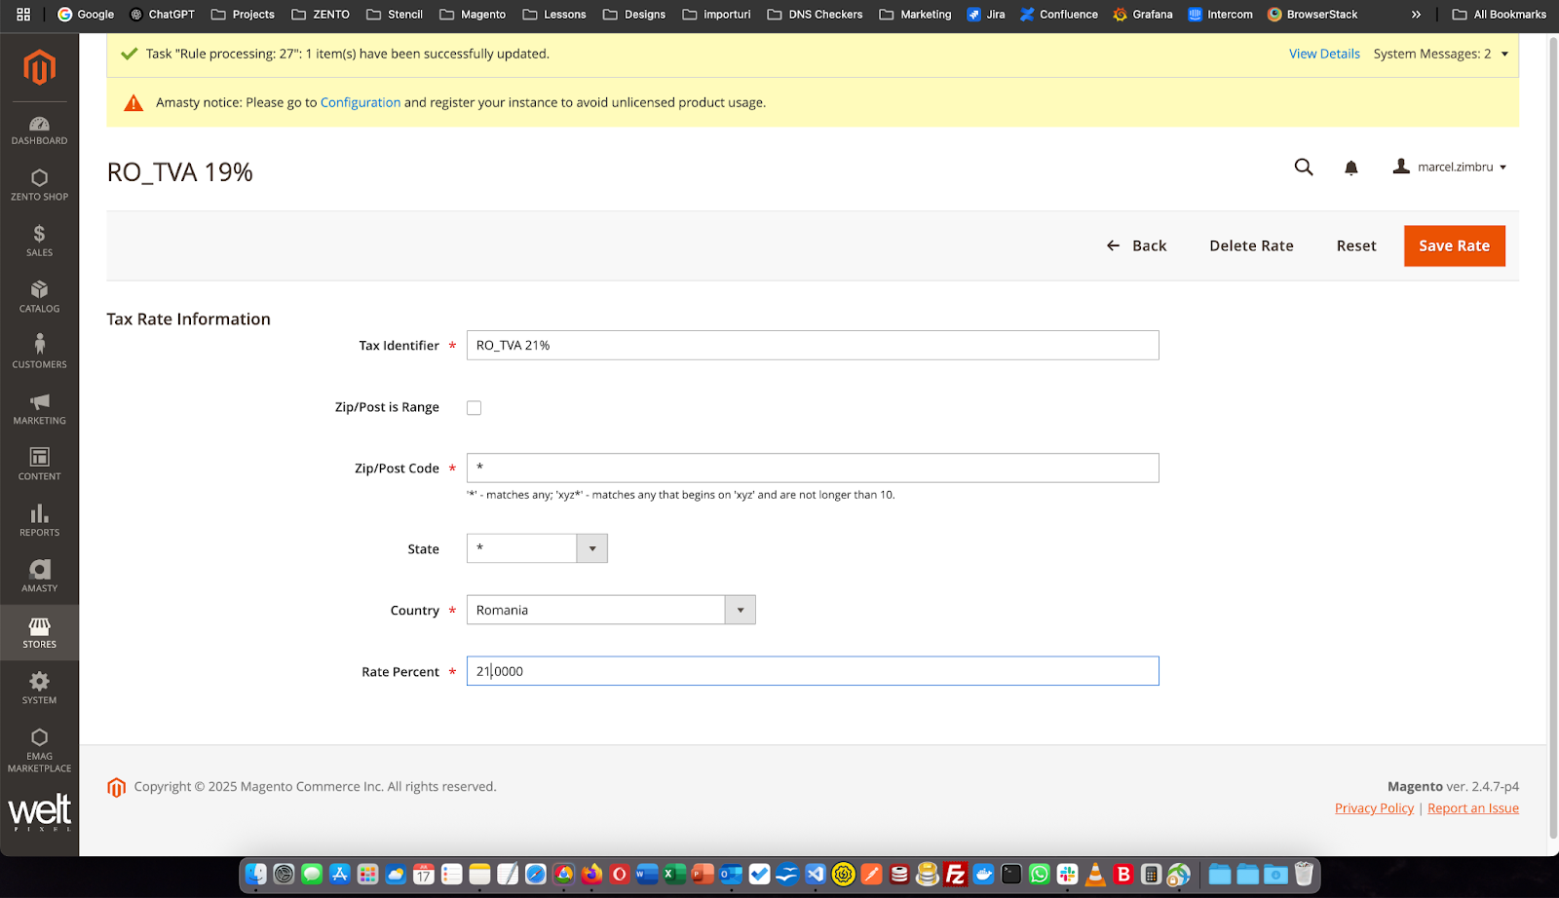
Task: Go Back to the tax rates list
Action: coord(1136,245)
